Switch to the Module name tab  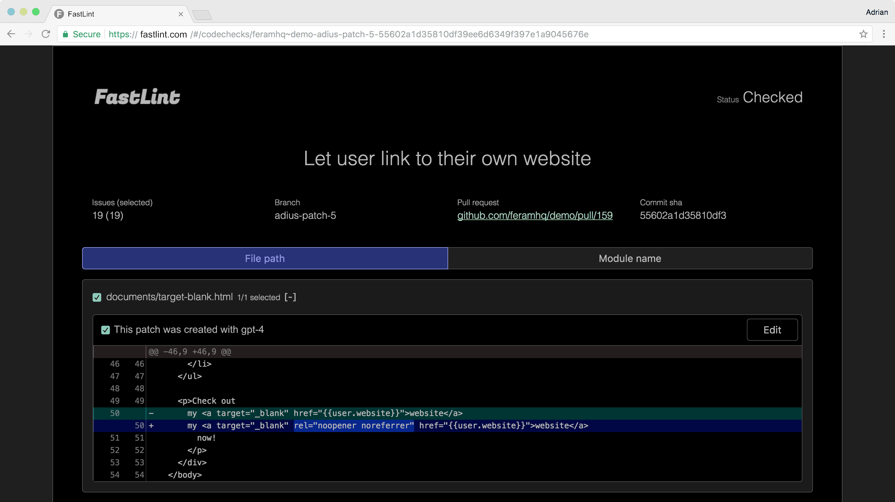click(x=630, y=258)
